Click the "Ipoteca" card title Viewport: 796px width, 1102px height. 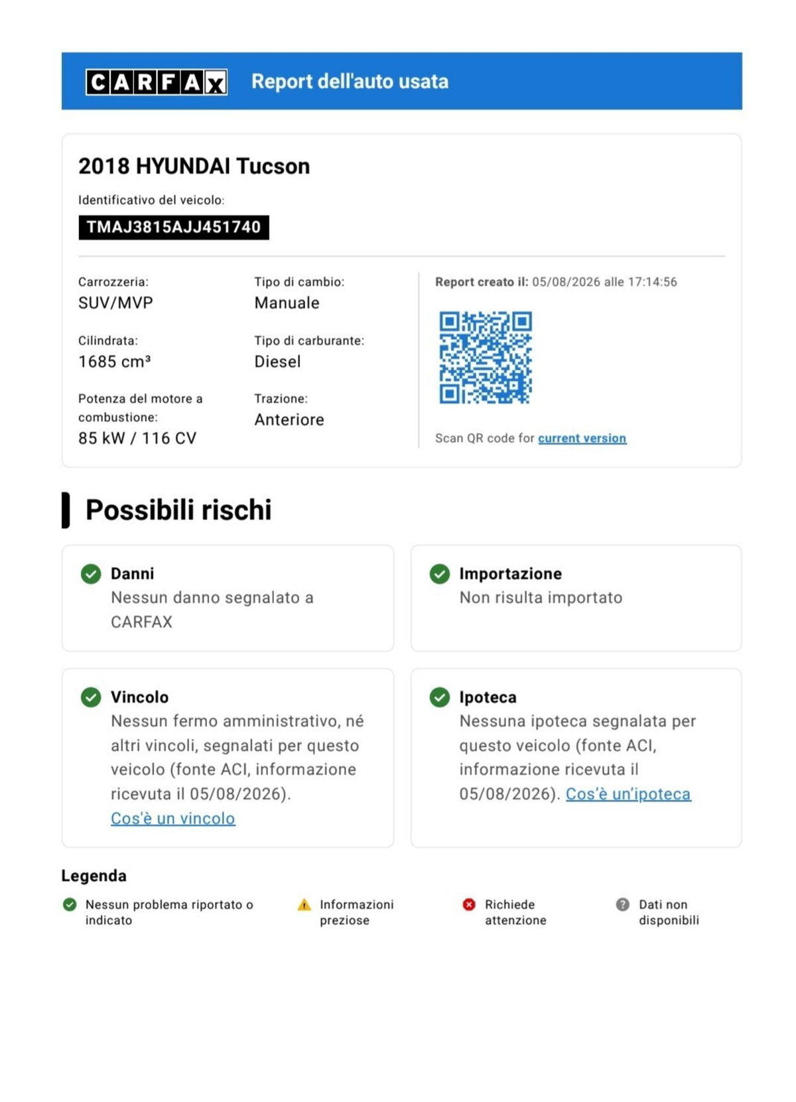point(488,697)
